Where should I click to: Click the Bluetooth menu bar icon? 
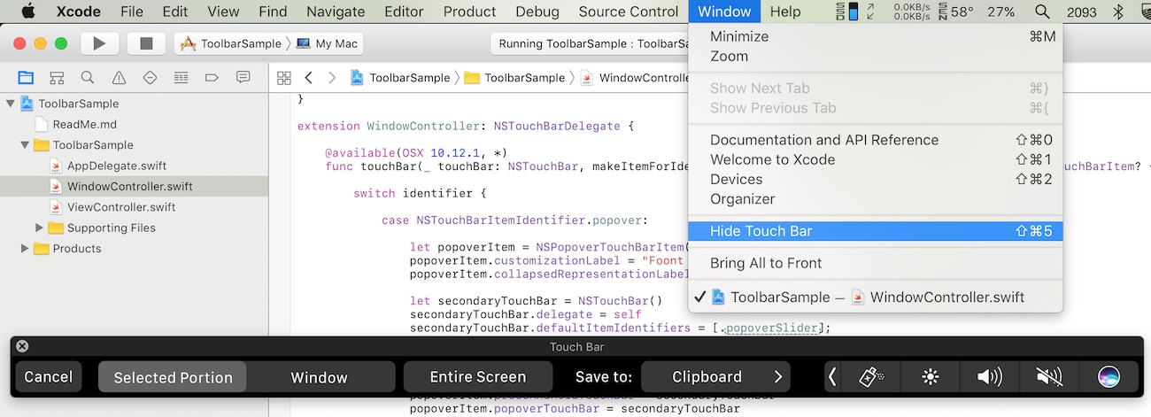tap(1117, 12)
